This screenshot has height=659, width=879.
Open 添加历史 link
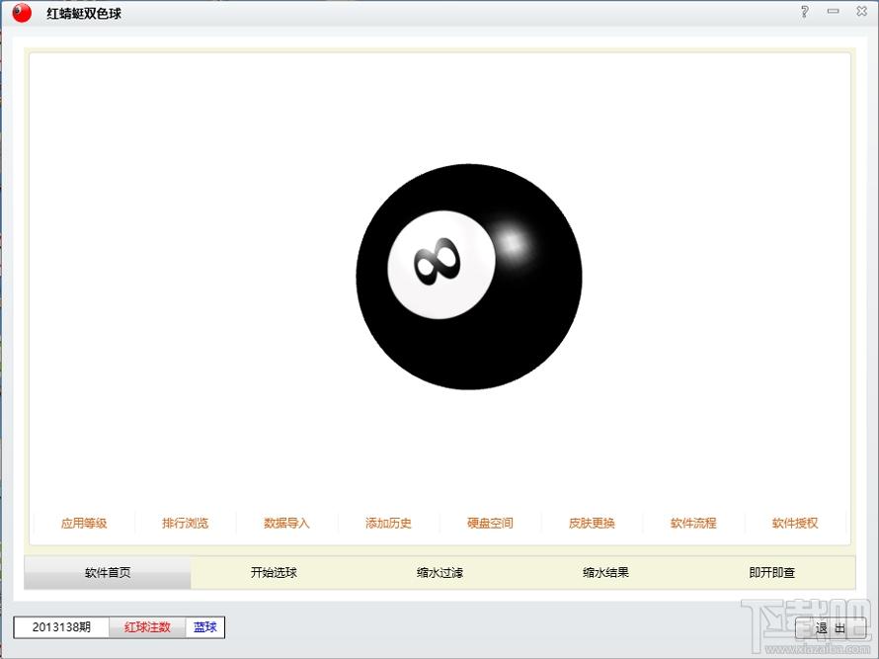click(388, 524)
